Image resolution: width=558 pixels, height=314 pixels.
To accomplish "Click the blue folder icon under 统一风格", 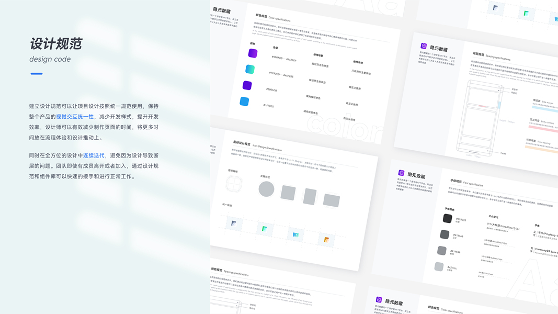I will (295, 234).
